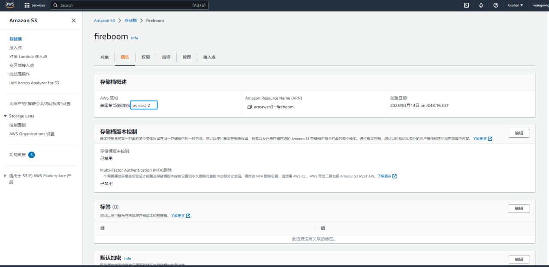The image size is (549, 267).
Task: Expand 适用于 S3 的 AWS Marketplace 产品
Action: (5, 175)
